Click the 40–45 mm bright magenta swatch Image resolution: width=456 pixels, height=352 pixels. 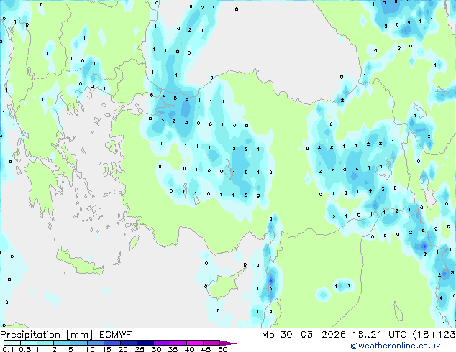pos(195,343)
